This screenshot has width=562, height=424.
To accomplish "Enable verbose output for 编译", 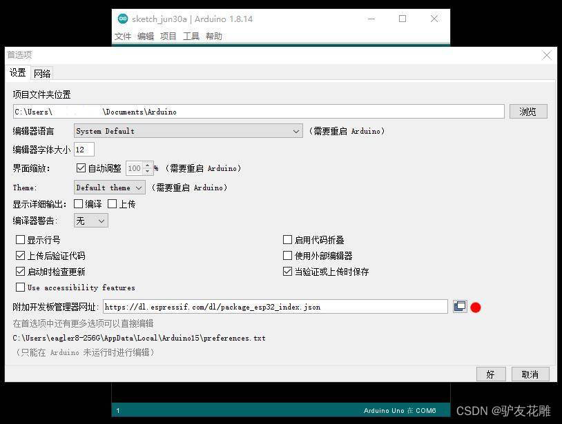I will pos(78,204).
